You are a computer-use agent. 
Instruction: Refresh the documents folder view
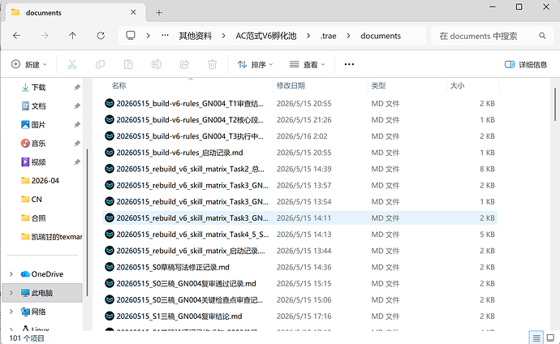pyautogui.click(x=101, y=36)
